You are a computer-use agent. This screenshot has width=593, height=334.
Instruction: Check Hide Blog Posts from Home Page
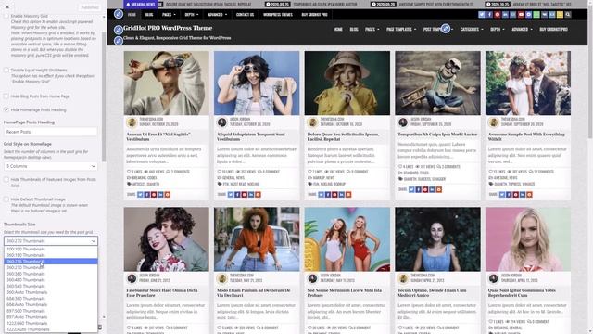click(6, 96)
